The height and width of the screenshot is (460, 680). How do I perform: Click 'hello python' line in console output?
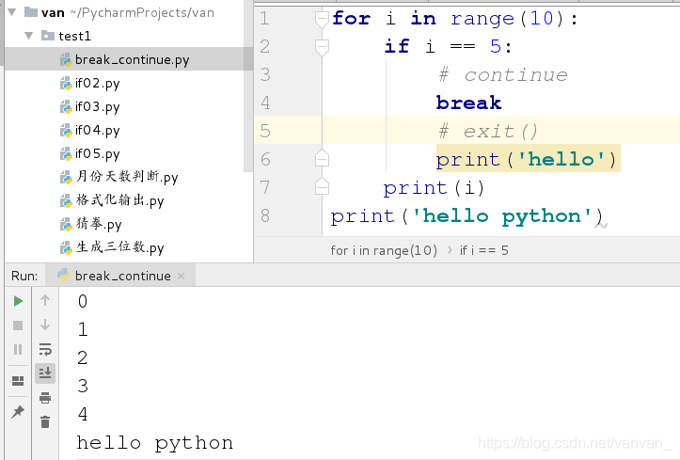(155, 443)
